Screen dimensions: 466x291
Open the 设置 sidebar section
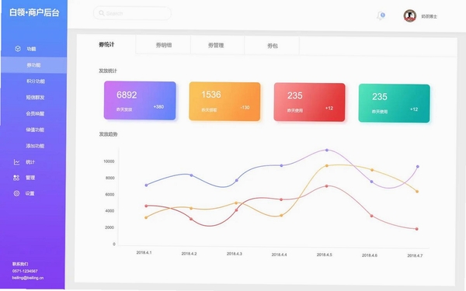(30, 193)
